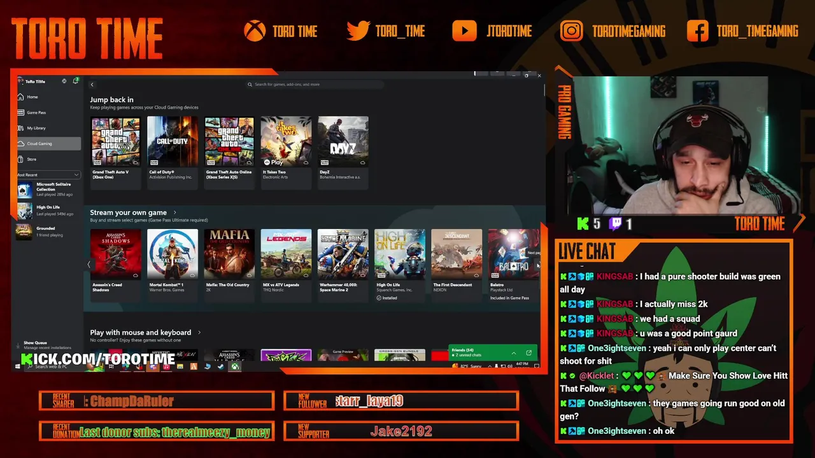Screen dimensions: 815x458
Task: Click Show Queue in the sidebar
Action: (x=48, y=345)
